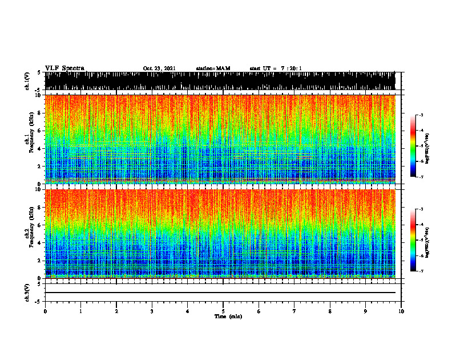Click the "6" tick on the time axis
The height and width of the screenshot is (349, 452).
[259, 311]
